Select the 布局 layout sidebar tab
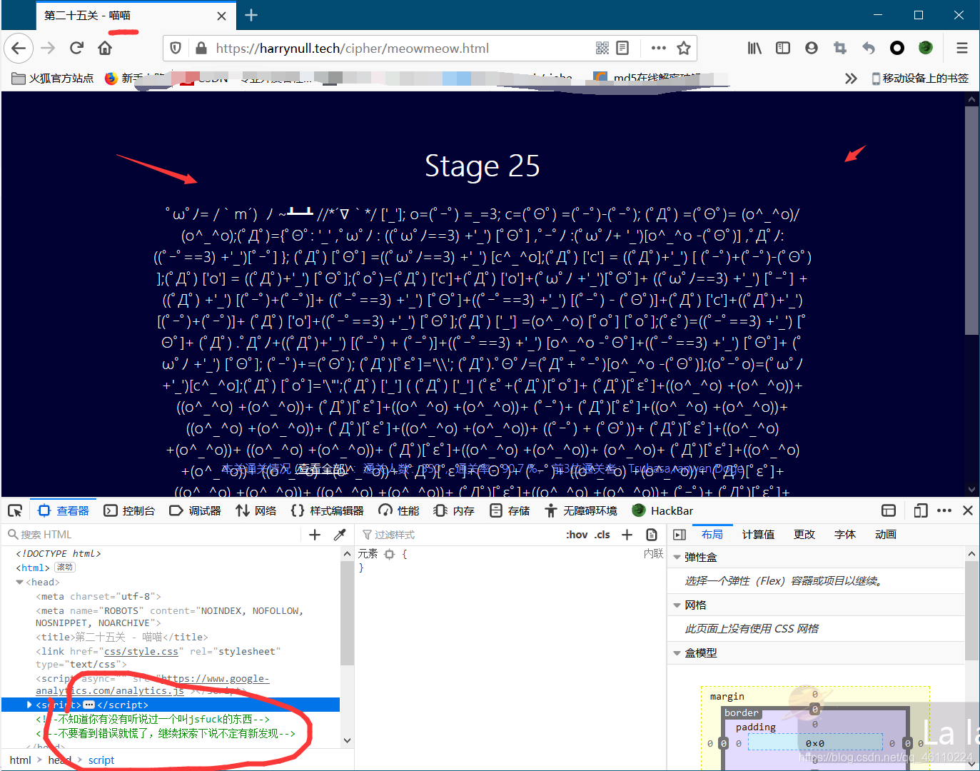Screen dimensions: 980x771 712,534
